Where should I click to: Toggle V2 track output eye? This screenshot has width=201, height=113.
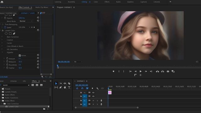[x=93, y=93]
